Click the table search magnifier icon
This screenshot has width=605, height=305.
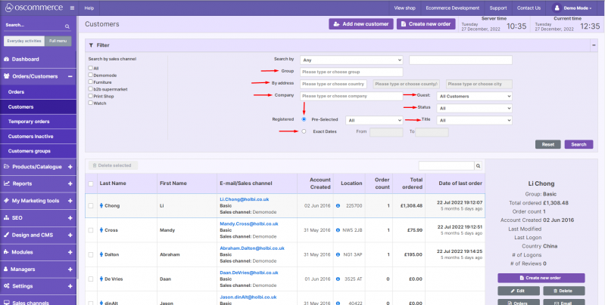click(x=478, y=165)
